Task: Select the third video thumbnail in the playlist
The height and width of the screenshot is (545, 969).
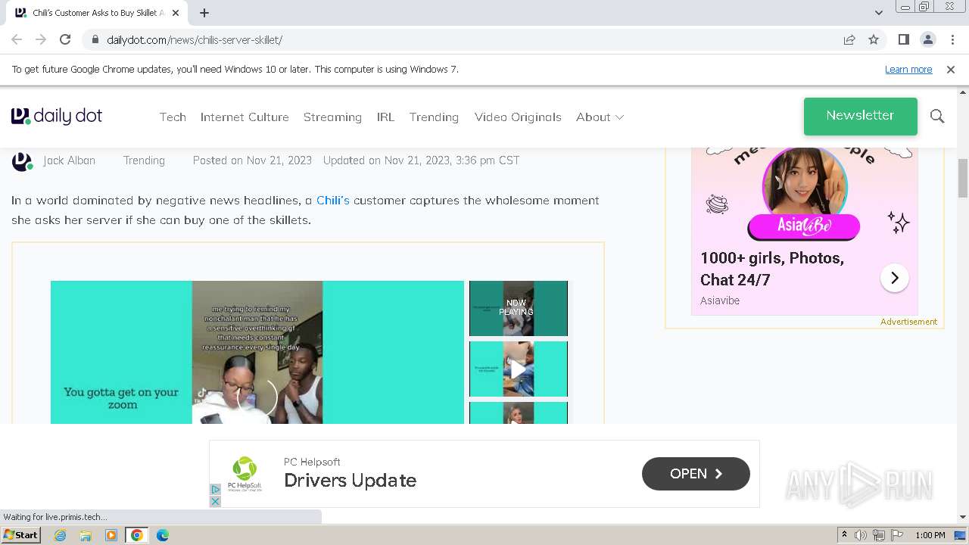Action: pos(519,413)
